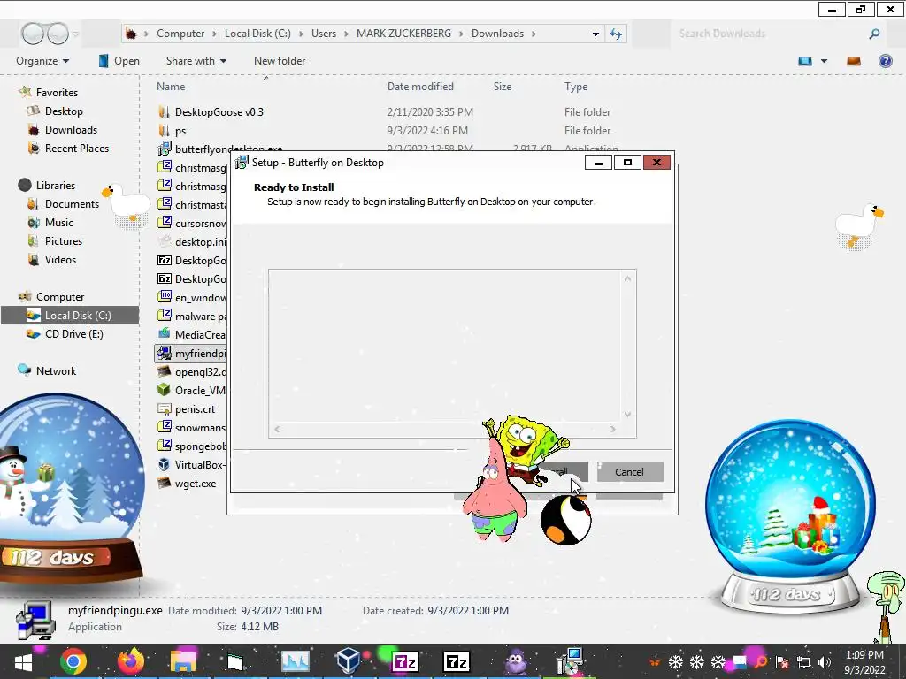
Task: Click the Explorer Forward navigation button
Action: point(58,34)
